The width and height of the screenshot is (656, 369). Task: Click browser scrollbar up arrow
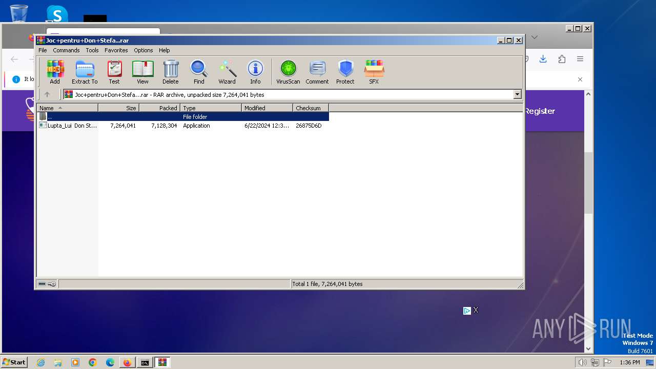click(588, 94)
